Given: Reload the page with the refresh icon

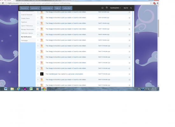Looking at the screenshot, I should 3,3.
